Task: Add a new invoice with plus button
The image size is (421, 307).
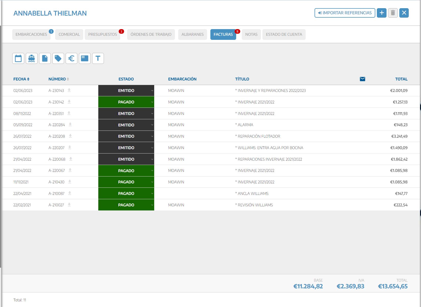Action: tap(381, 13)
